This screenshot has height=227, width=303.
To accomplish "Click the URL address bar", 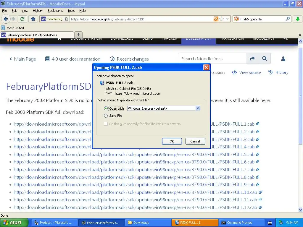I will tap(141, 19).
